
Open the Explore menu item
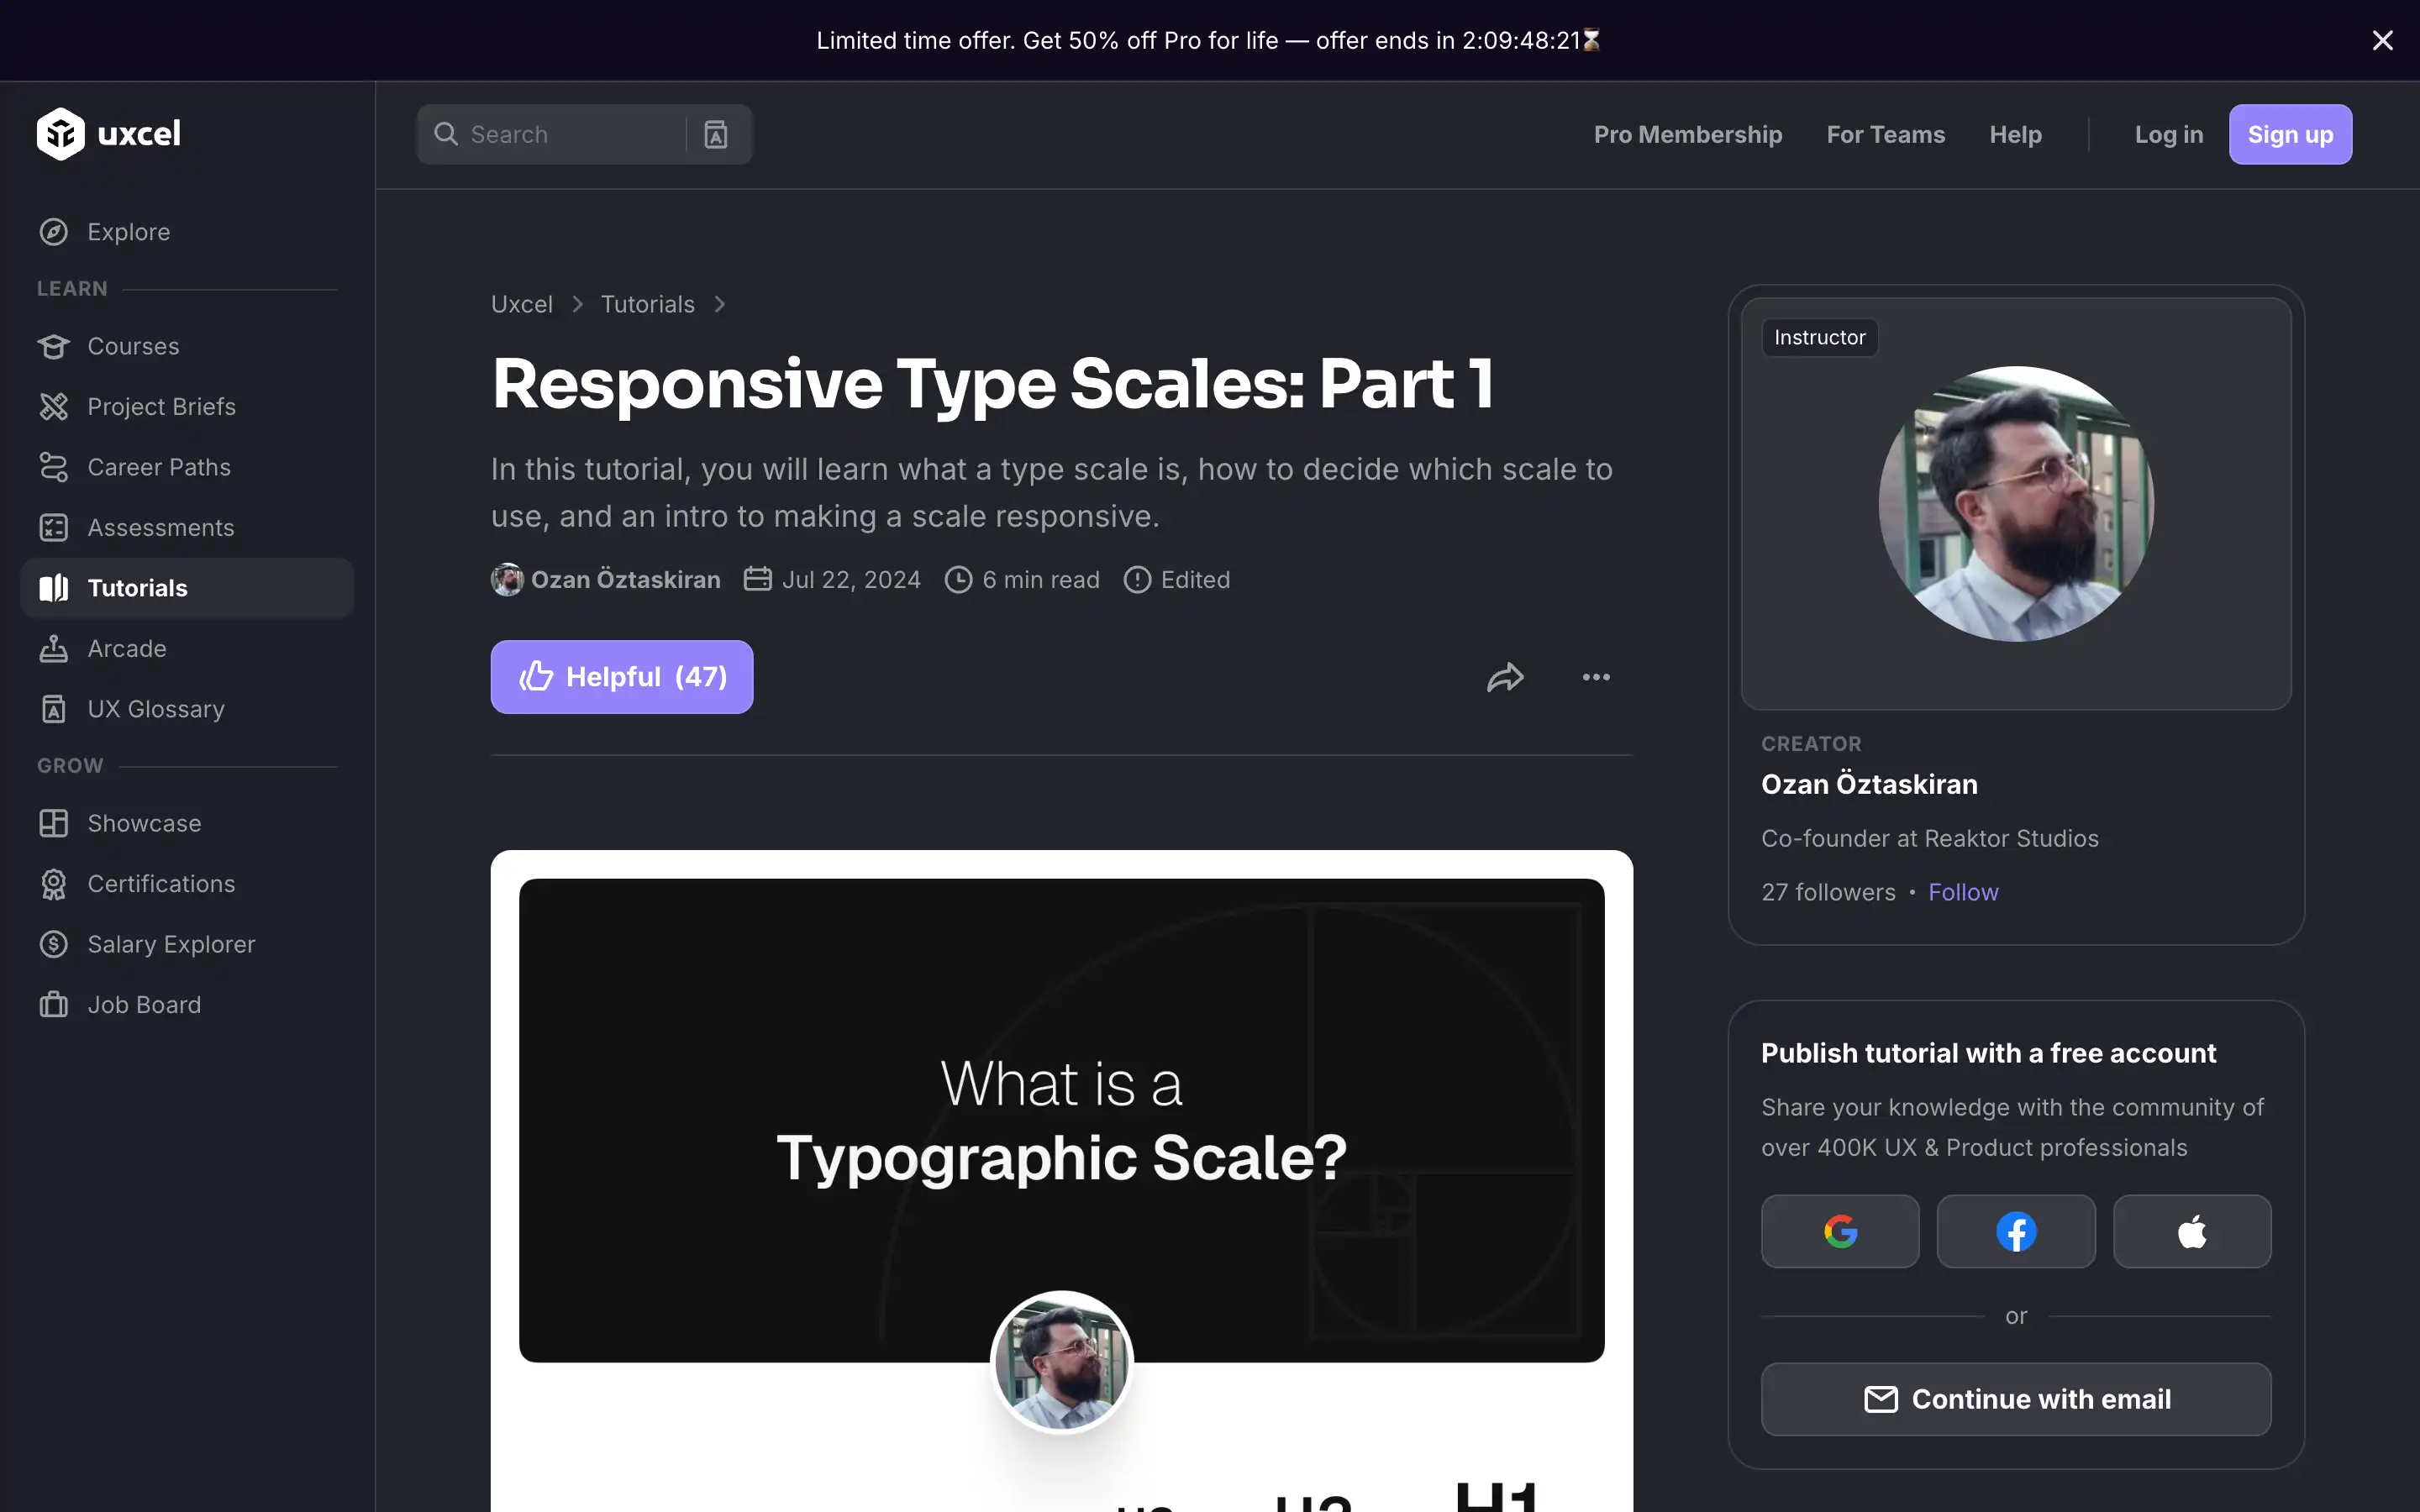(x=187, y=232)
